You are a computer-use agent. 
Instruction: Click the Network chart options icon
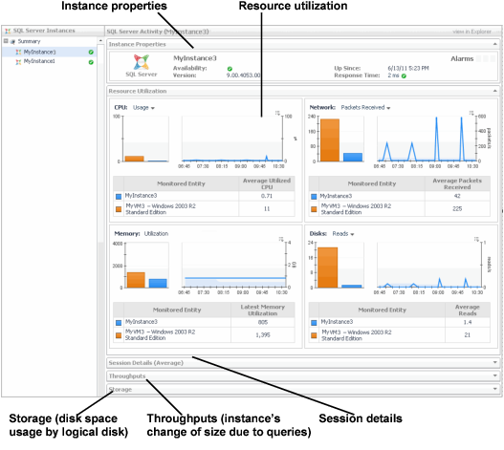click(x=471, y=113)
